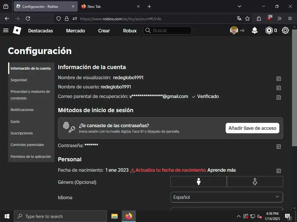This screenshot has height=222, width=297.
Task: Click the taskbar search box
Action: tap(60, 216)
